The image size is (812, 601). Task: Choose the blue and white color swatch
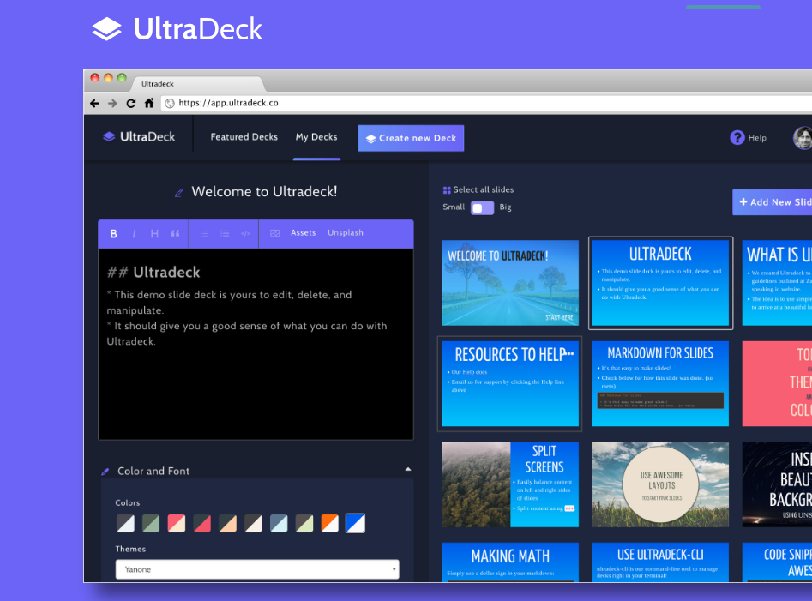355,523
